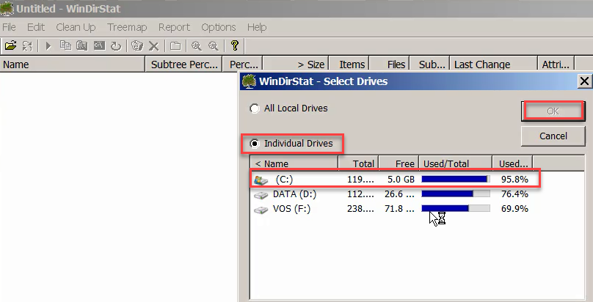
Task: Click the Properties folder toolbar icon
Action: (175, 46)
